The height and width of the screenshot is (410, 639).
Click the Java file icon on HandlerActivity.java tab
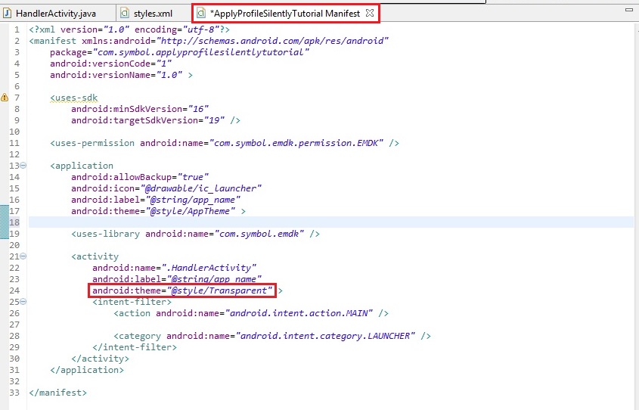[x=8, y=14]
